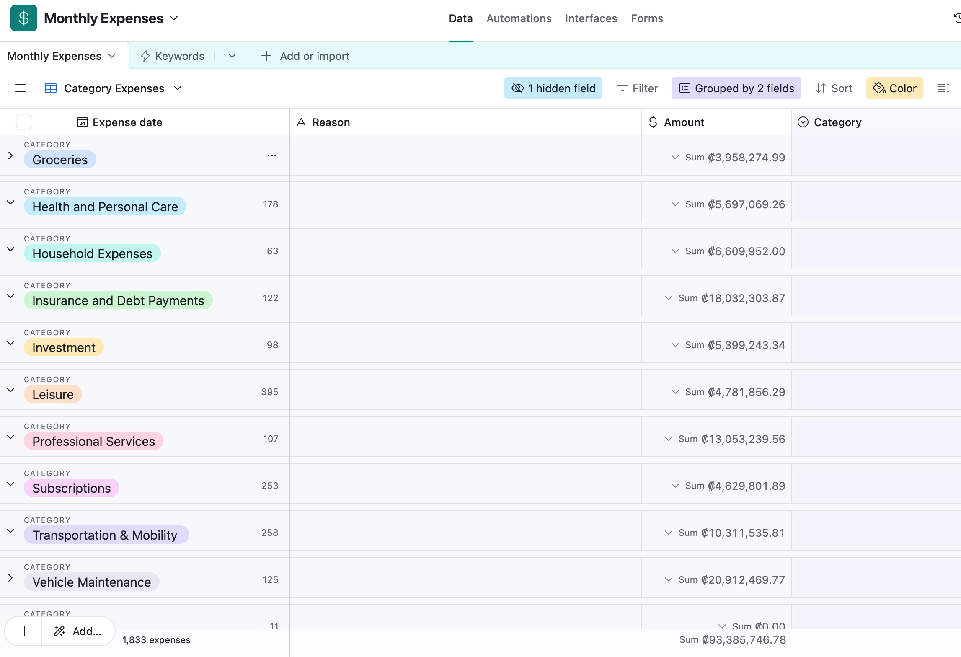Screen dimensions: 961x657
Task: Click the base history icon at top right
Action: click(957, 18)
